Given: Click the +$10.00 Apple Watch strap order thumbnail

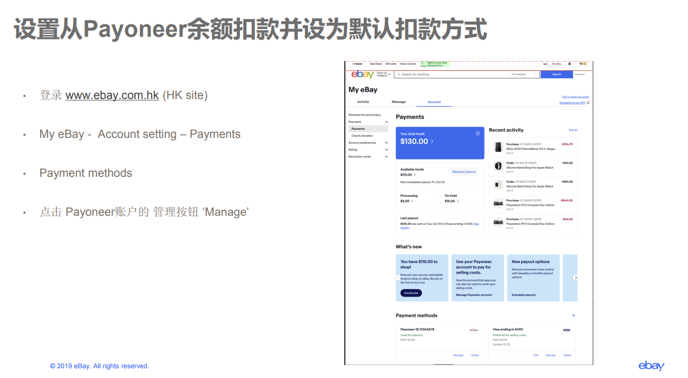Looking at the screenshot, I should 498,166.
